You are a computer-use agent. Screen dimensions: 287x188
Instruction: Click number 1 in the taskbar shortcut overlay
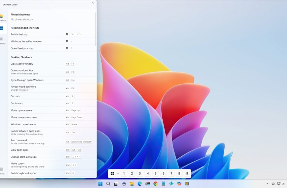pyautogui.click(x=124, y=173)
